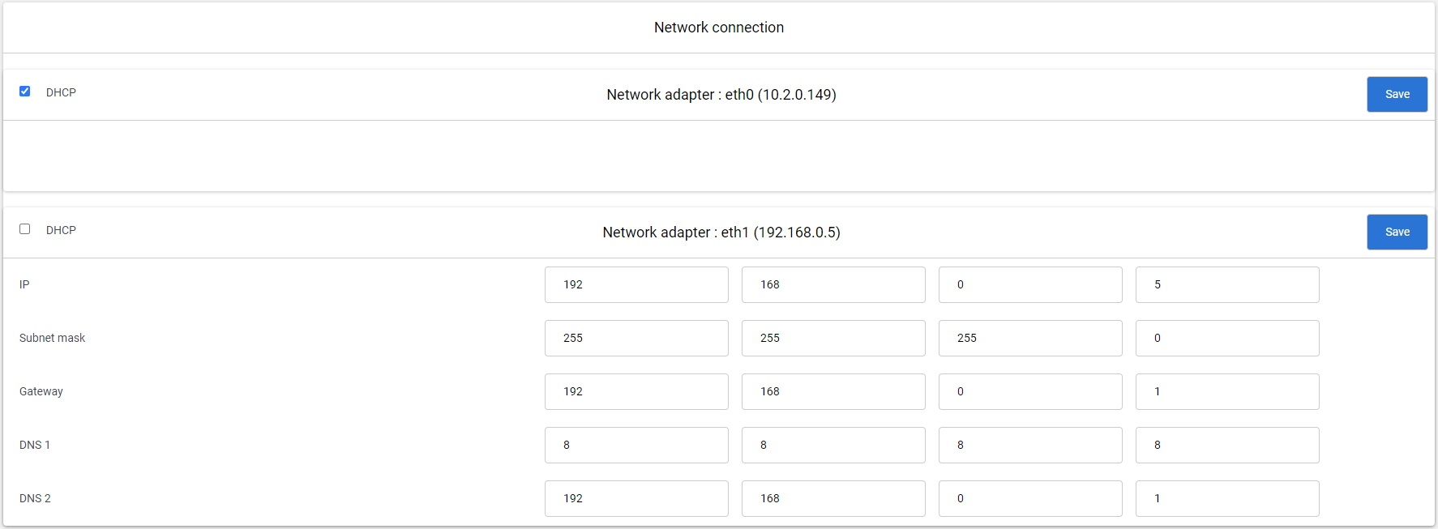
Task: Click the second Subnet mask octet field
Action: [x=833, y=338]
